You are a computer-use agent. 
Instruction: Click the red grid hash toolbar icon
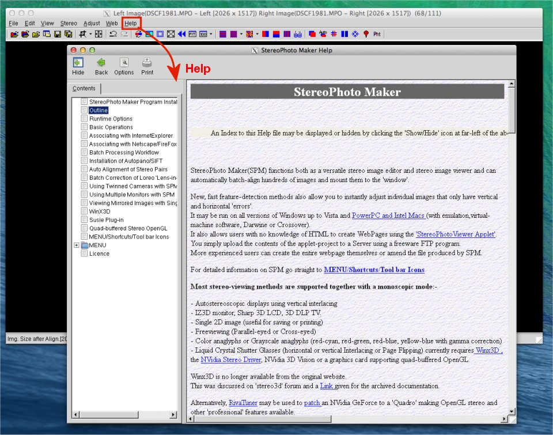pyautogui.click(x=334, y=34)
